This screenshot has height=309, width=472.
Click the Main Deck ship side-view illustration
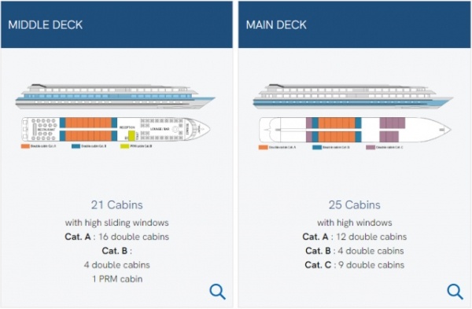[x=353, y=96]
